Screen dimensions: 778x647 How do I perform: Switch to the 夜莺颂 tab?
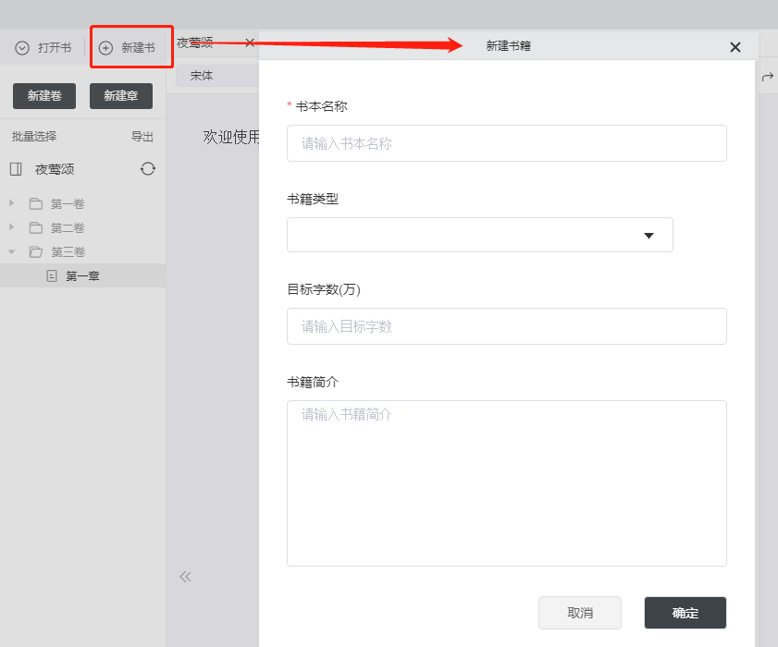(195, 43)
